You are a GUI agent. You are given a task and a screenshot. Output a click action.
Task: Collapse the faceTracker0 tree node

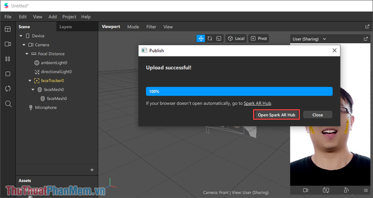(30, 80)
